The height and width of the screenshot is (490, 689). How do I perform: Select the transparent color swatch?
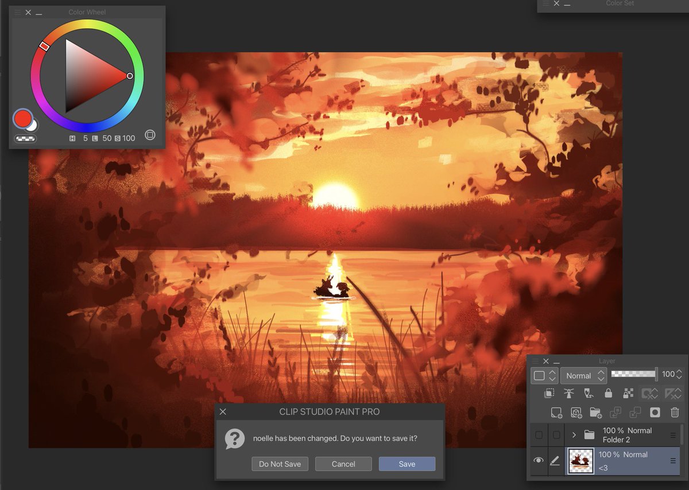pyautogui.click(x=25, y=138)
